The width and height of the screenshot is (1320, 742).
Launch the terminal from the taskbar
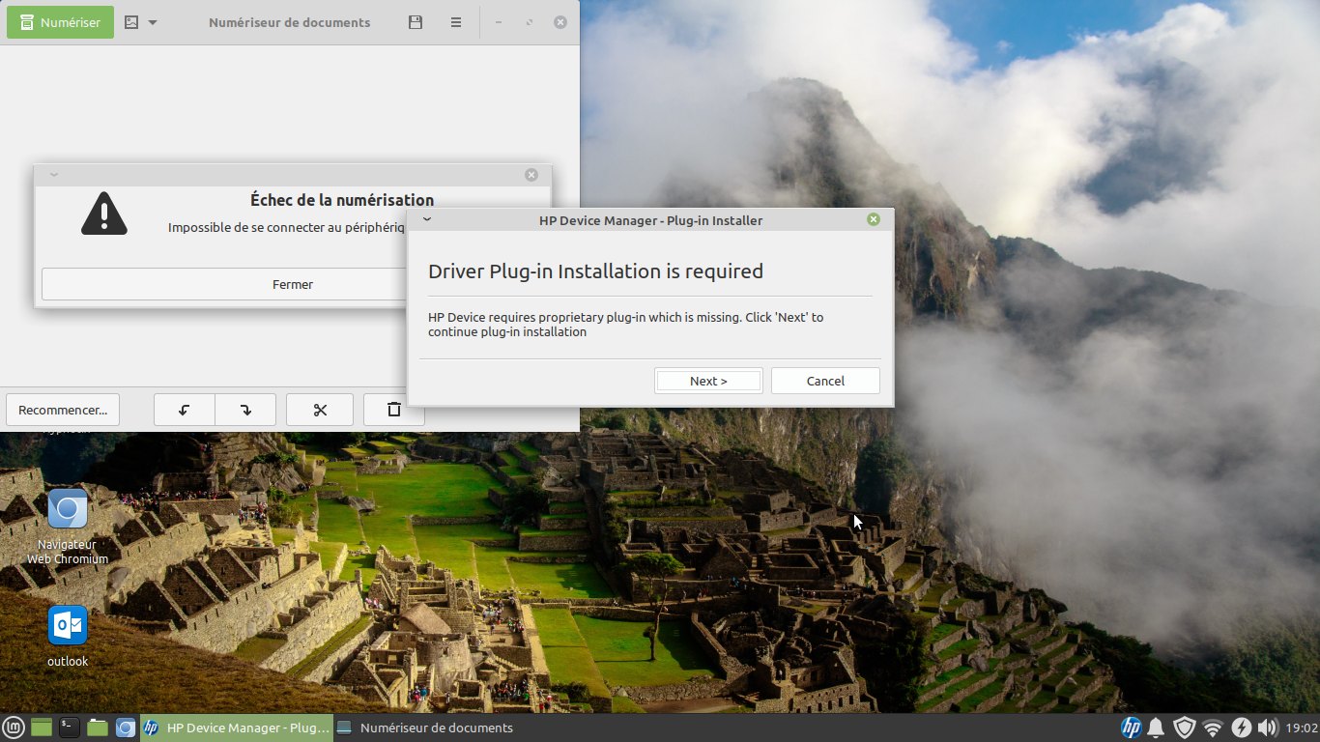(70, 728)
